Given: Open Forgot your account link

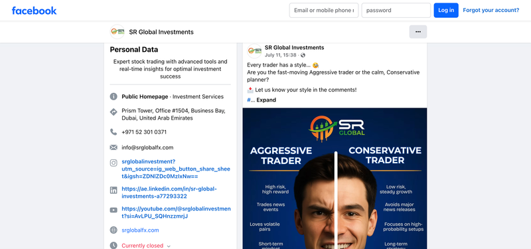Looking at the screenshot, I should (x=491, y=10).
